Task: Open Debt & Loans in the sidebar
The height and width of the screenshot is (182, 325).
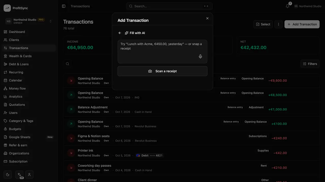Action: pyautogui.click(x=29, y=64)
